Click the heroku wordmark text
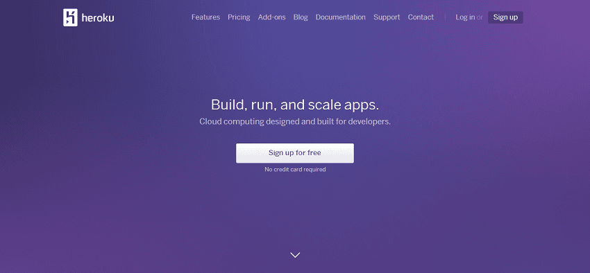 [x=98, y=17]
